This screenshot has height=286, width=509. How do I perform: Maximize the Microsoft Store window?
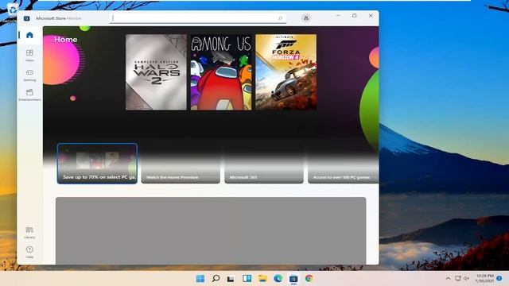click(x=355, y=16)
